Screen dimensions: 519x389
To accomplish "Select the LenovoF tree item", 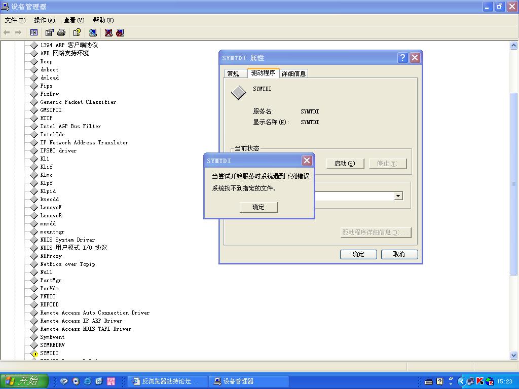I will pyautogui.click(x=51, y=207).
